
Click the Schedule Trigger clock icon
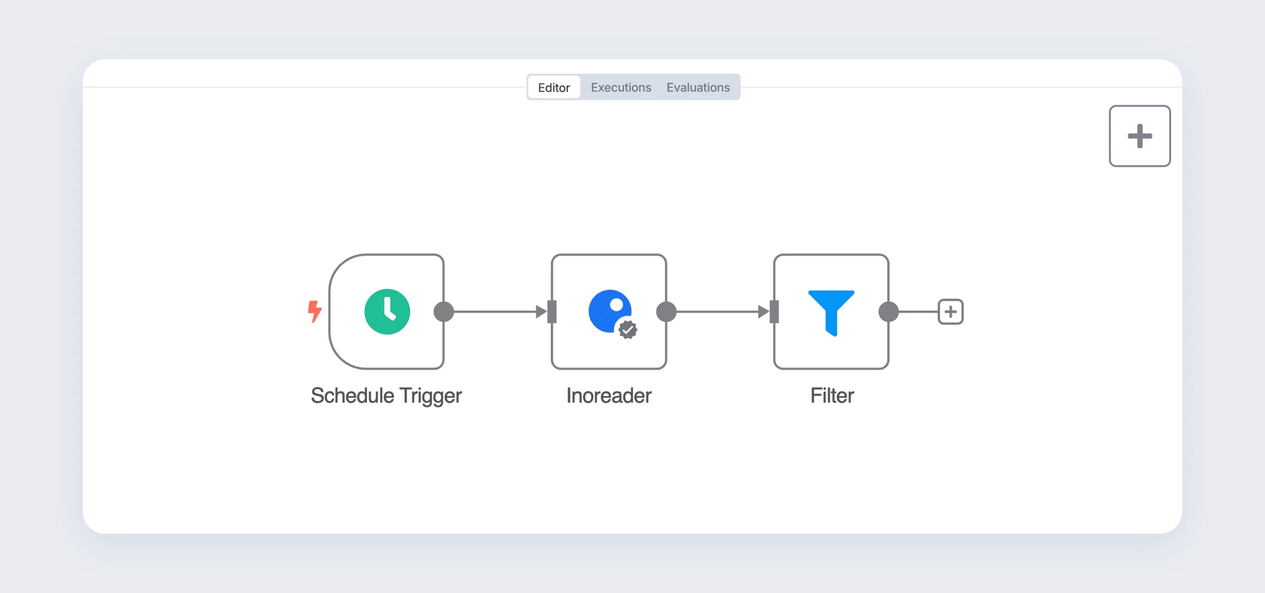tap(387, 312)
